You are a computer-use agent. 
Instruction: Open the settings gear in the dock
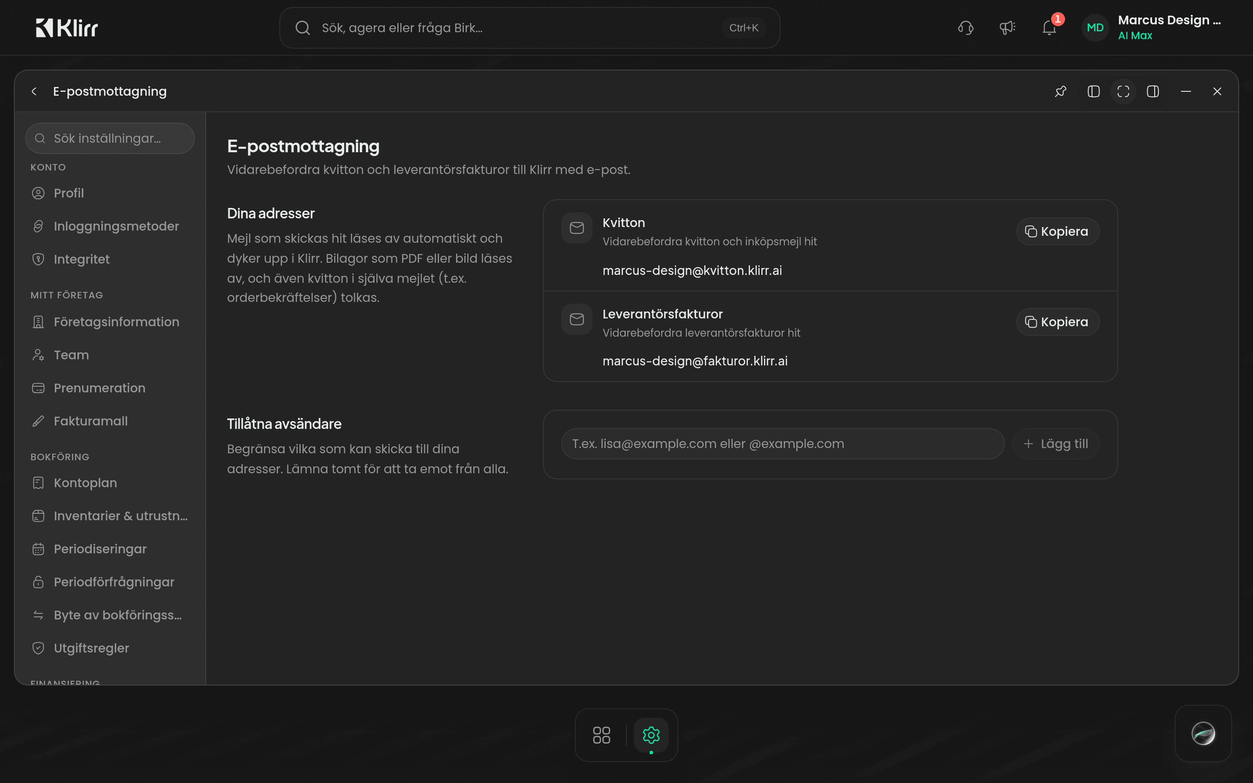(x=651, y=735)
